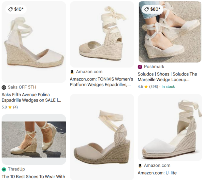This screenshot has height=180, width=203.
Task: Open the Soludos Marseille wedge photo
Action: click(170, 32)
